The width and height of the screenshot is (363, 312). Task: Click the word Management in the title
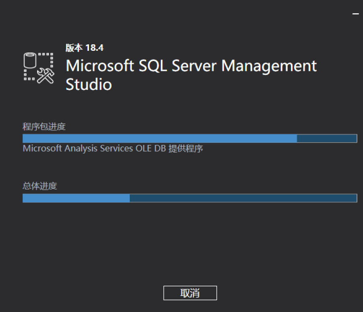pyautogui.click(x=269, y=66)
